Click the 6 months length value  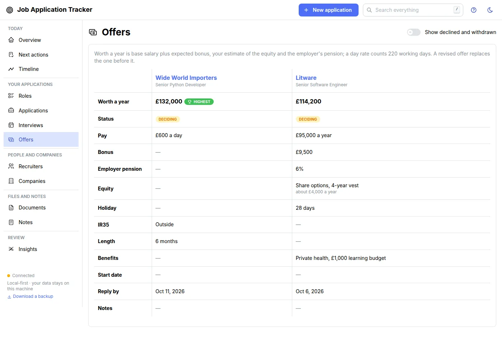click(x=166, y=241)
